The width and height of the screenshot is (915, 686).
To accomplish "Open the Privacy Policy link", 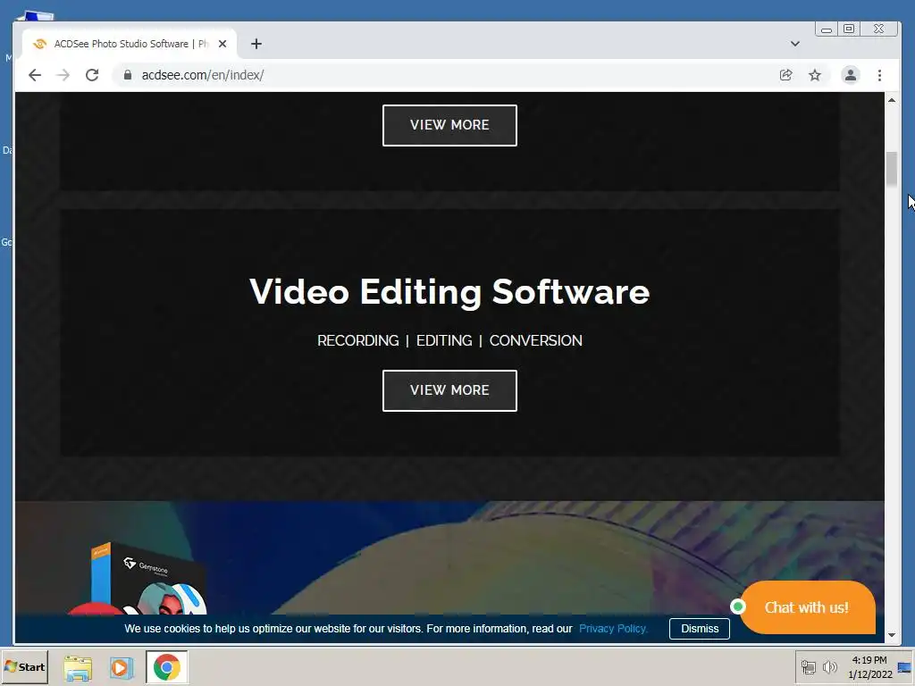I will pyautogui.click(x=613, y=629).
